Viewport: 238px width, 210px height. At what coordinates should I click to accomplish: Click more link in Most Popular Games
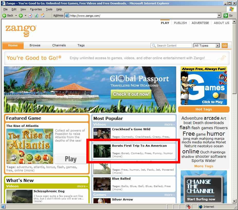(169, 195)
